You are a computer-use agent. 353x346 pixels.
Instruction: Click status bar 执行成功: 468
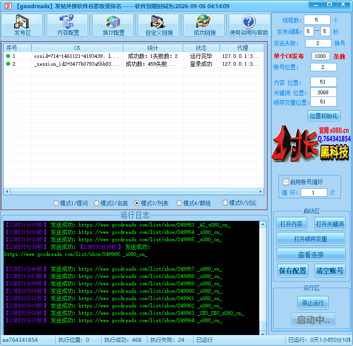(x=123, y=340)
